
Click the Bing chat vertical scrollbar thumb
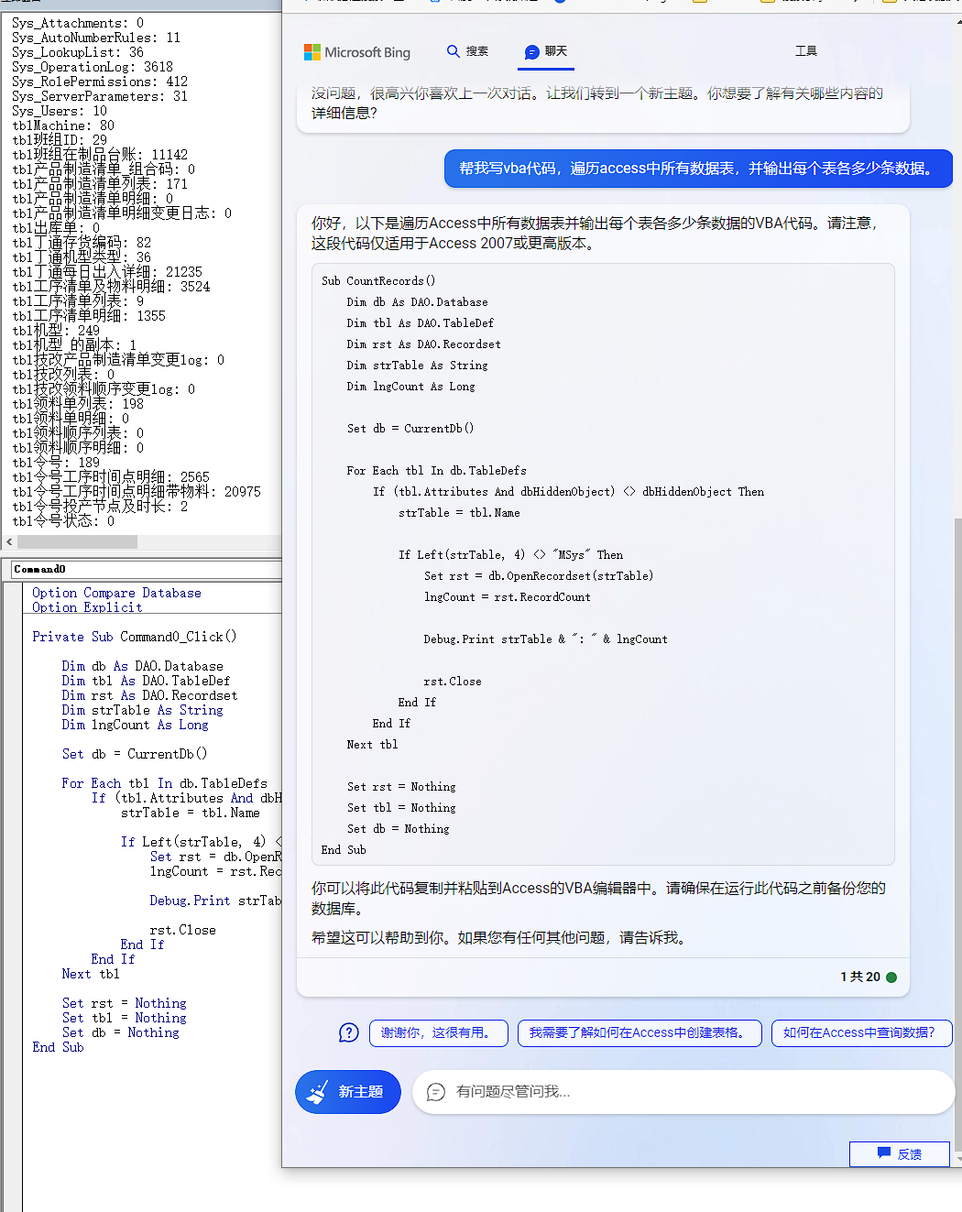coord(958,834)
